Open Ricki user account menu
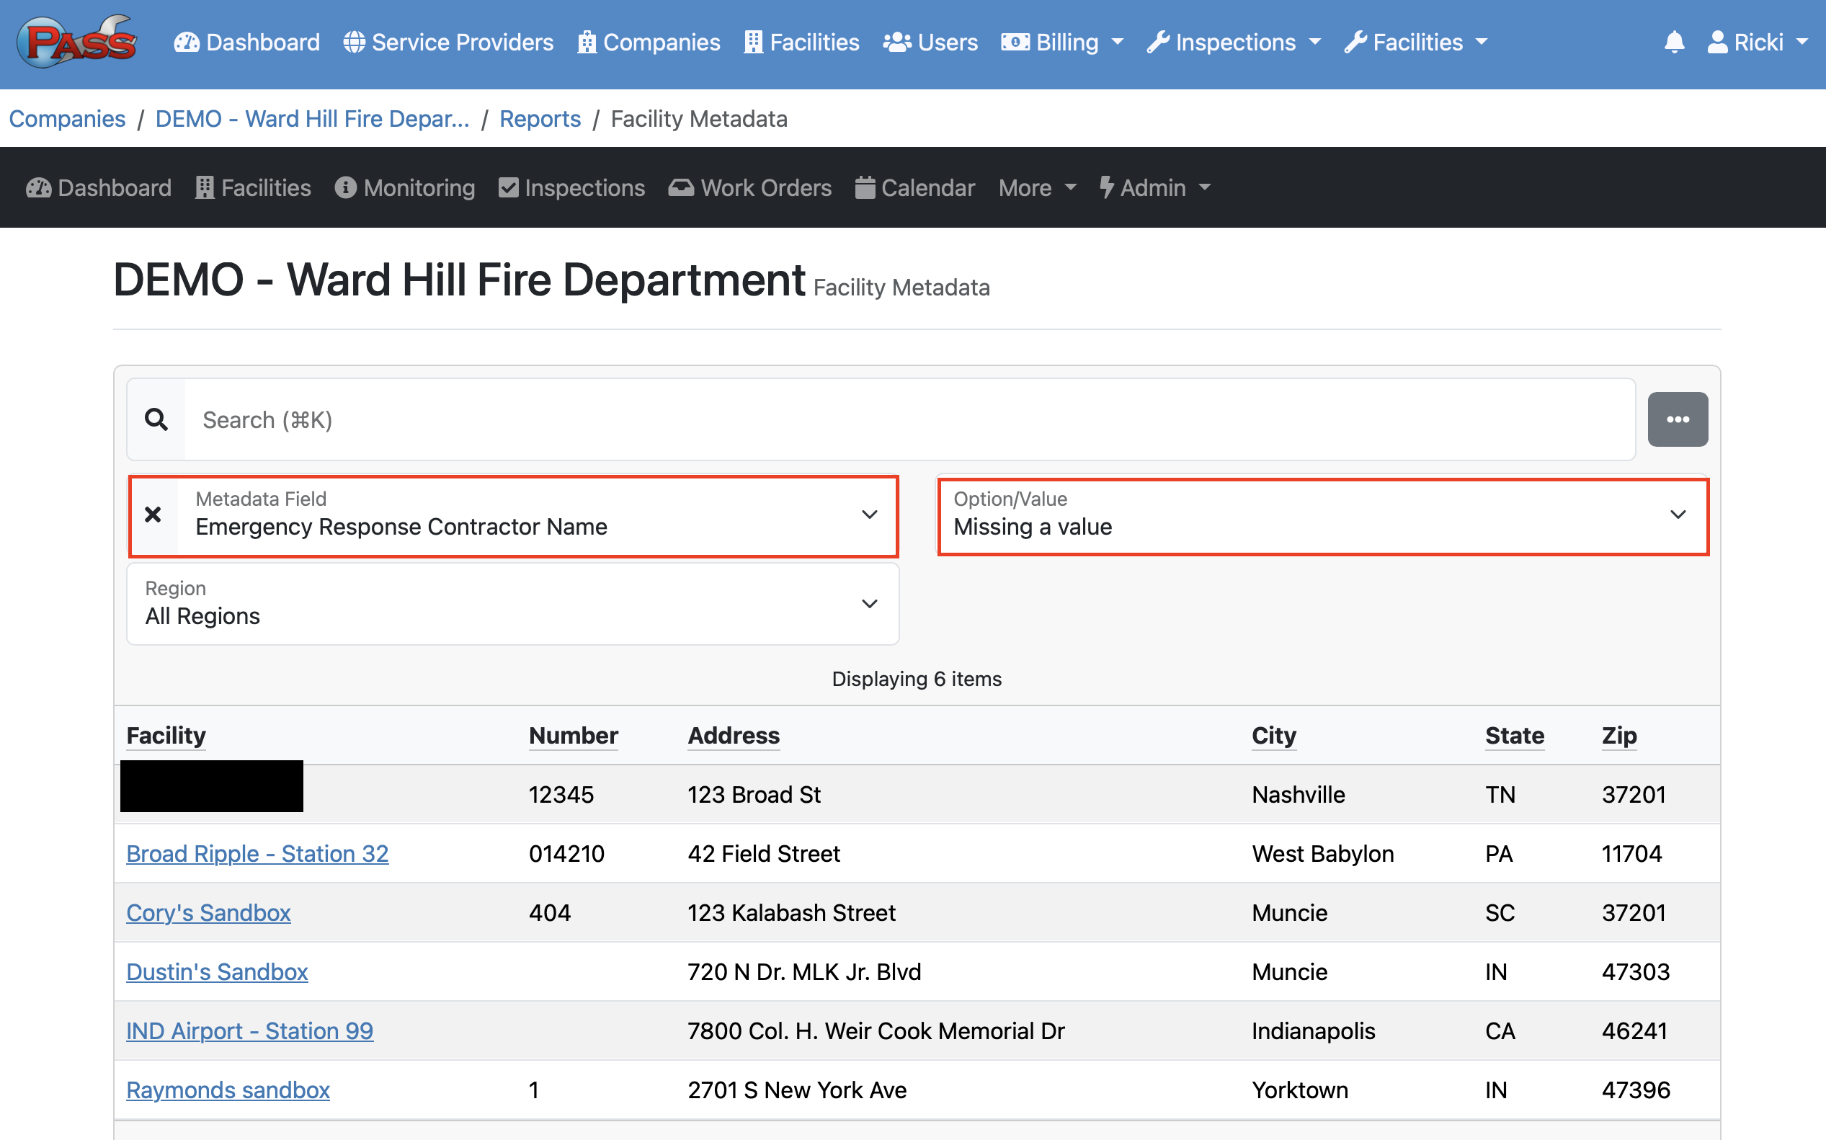Image resolution: width=1826 pixels, height=1140 pixels. (1757, 42)
